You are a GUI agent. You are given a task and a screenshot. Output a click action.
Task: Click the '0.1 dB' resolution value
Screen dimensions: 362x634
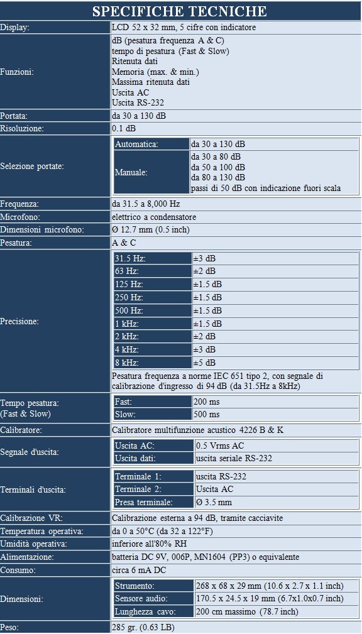coord(124,129)
